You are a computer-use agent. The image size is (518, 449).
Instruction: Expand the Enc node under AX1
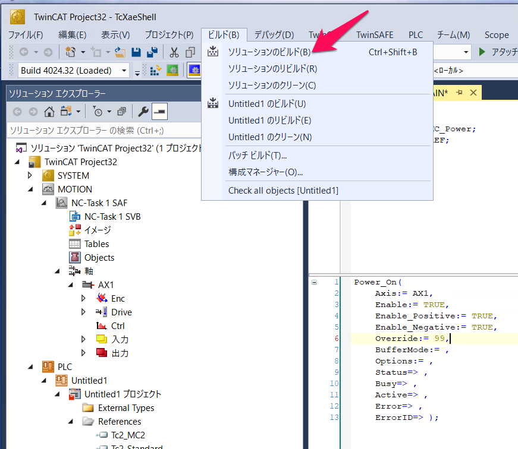tap(83, 298)
